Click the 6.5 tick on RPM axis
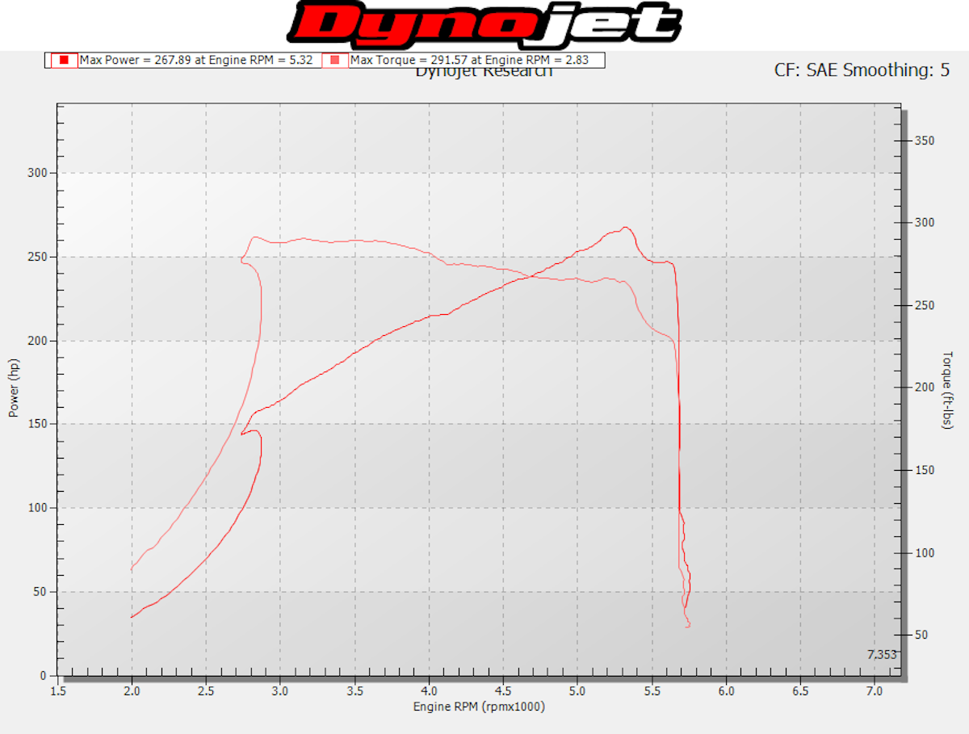969x734 pixels. 800,691
